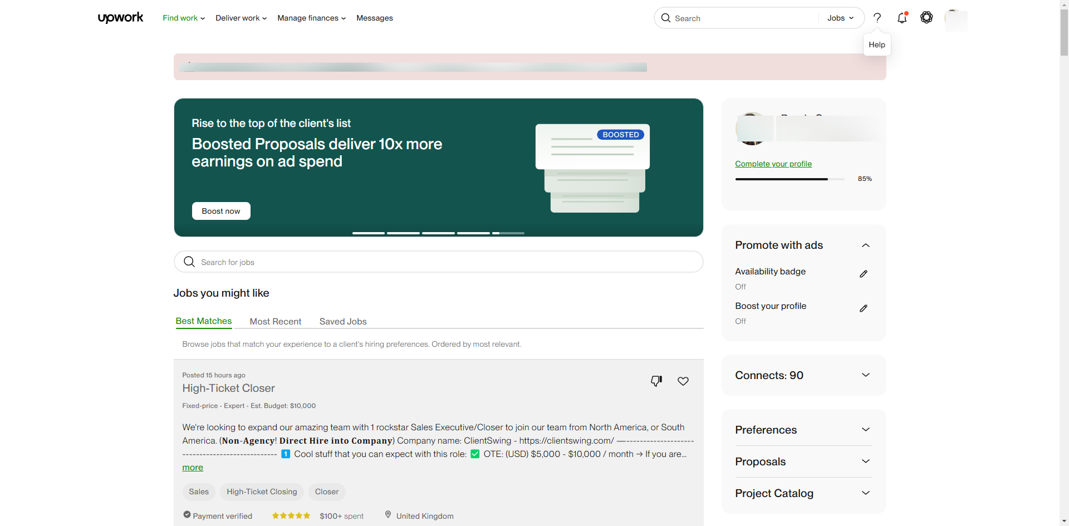This screenshot has height=526, width=1069.
Task: Select the last banner carousel indicator
Action: 508,233
